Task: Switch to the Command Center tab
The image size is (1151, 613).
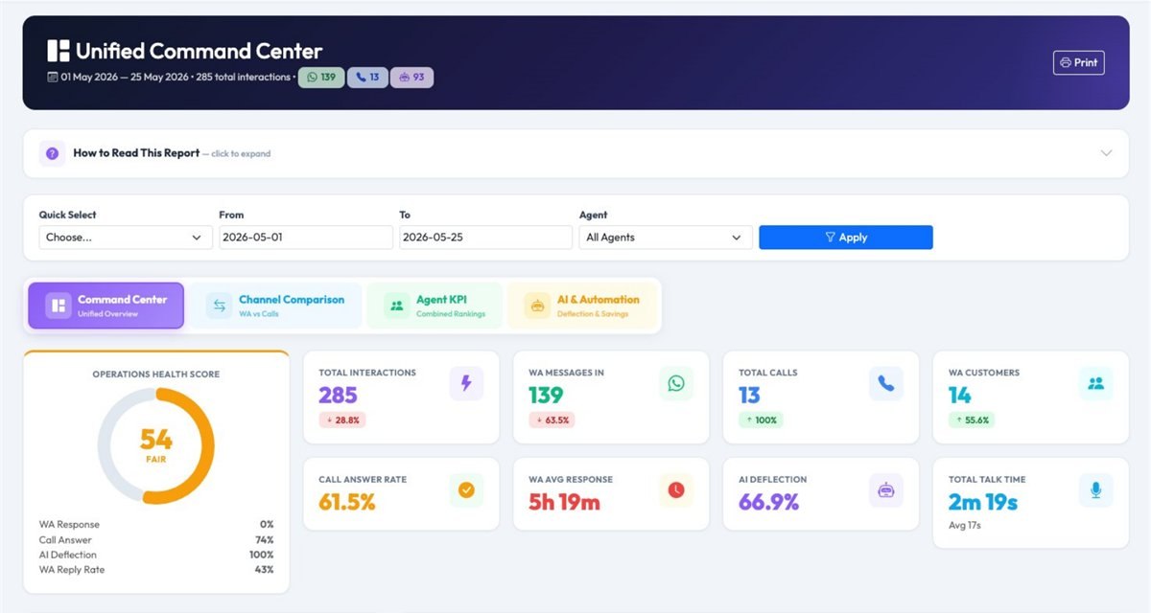Action: tap(106, 306)
